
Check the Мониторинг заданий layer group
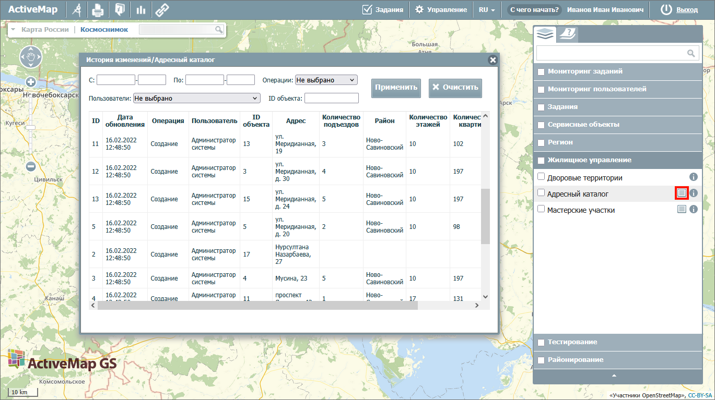[541, 71]
